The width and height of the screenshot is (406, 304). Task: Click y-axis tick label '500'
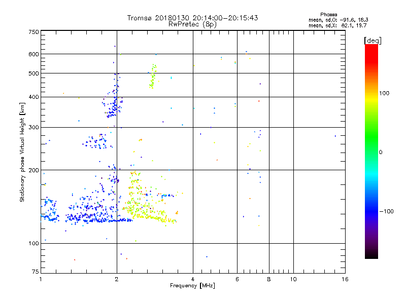33,73
